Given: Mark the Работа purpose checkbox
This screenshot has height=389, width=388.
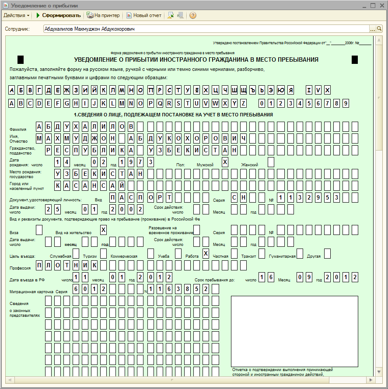Looking at the screenshot, I should 206,253.
